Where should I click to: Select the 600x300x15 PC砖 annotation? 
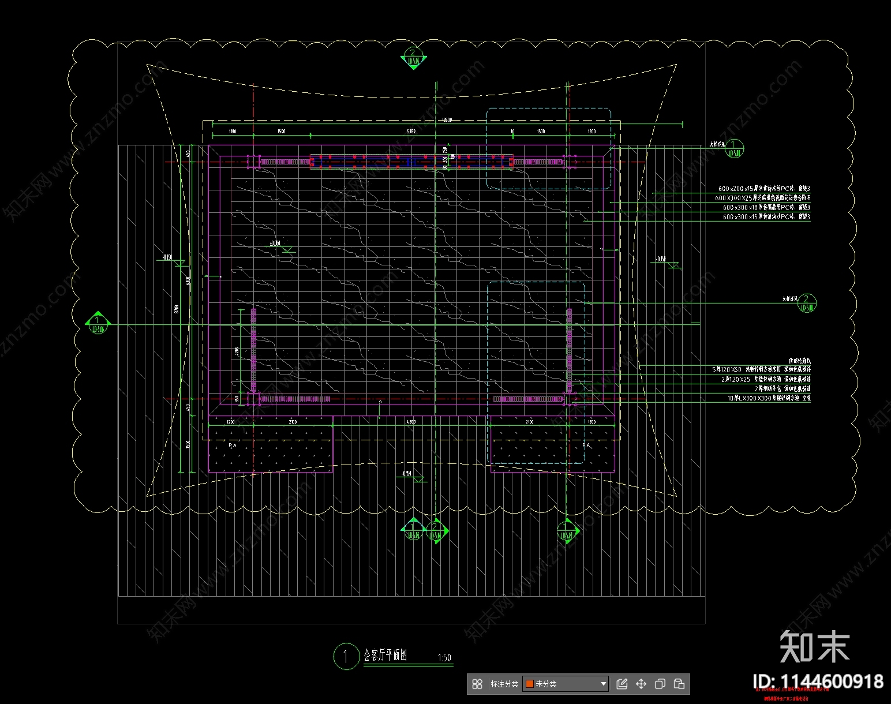click(x=766, y=217)
